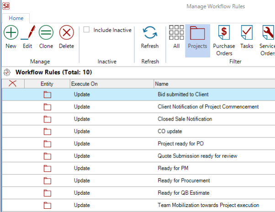
Task: Click the Edit pencil icon
Action: [x=27, y=34]
